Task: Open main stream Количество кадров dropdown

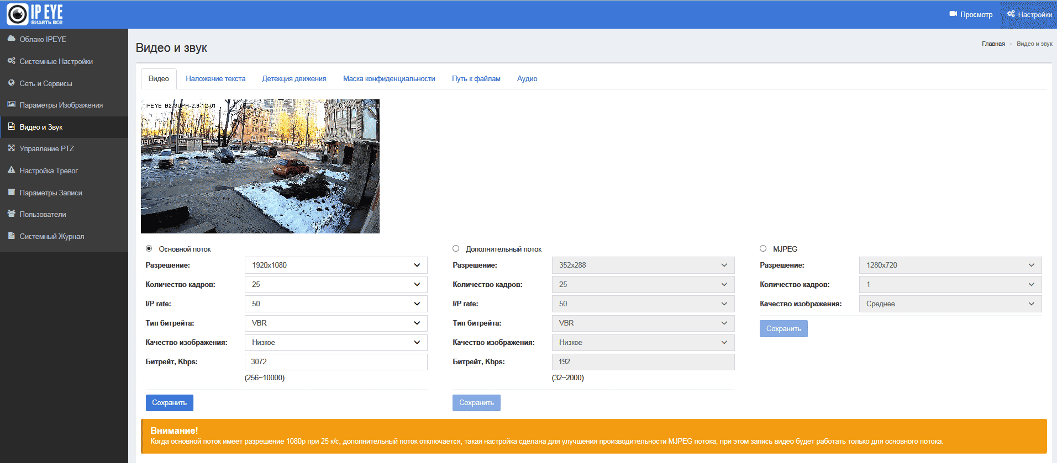Action: coord(336,285)
